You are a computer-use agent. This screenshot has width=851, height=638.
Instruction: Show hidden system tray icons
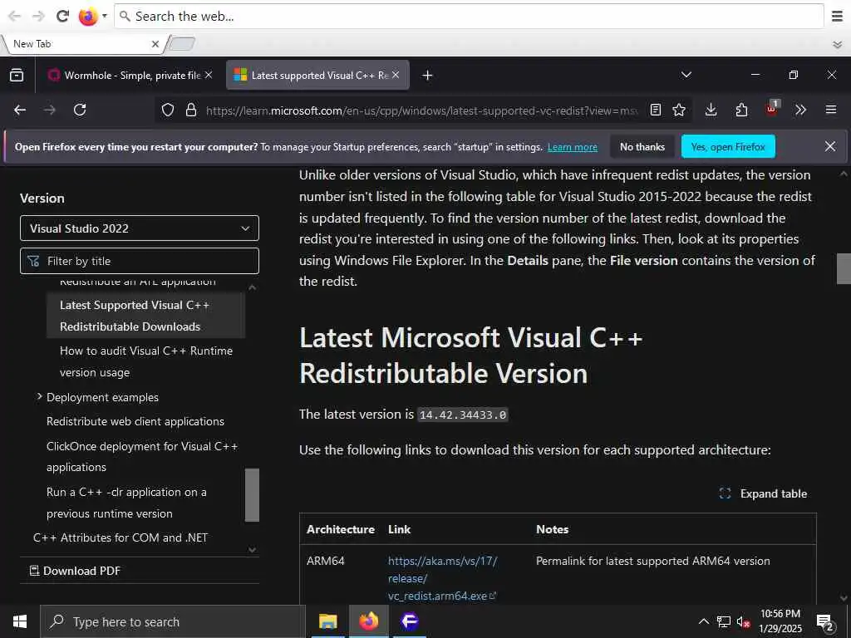(x=703, y=621)
